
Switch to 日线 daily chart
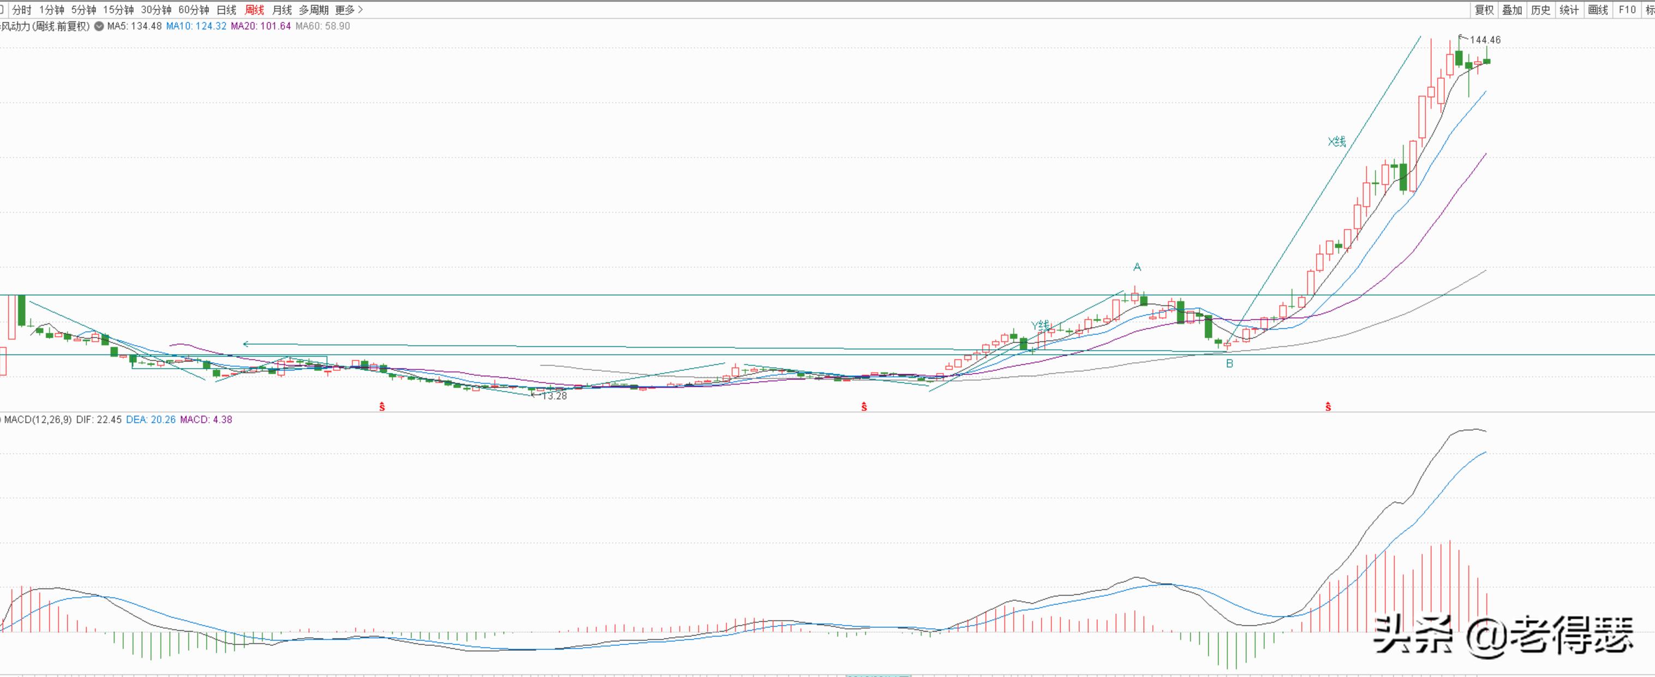pyautogui.click(x=226, y=10)
